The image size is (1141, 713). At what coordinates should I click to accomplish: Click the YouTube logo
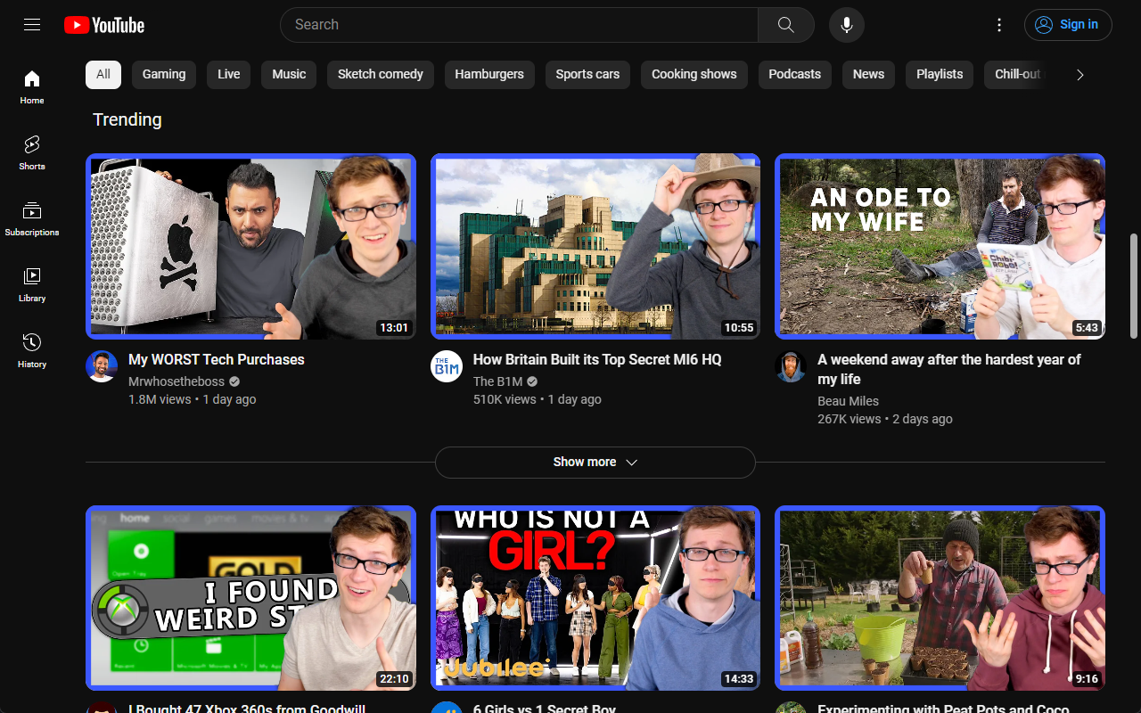104,25
